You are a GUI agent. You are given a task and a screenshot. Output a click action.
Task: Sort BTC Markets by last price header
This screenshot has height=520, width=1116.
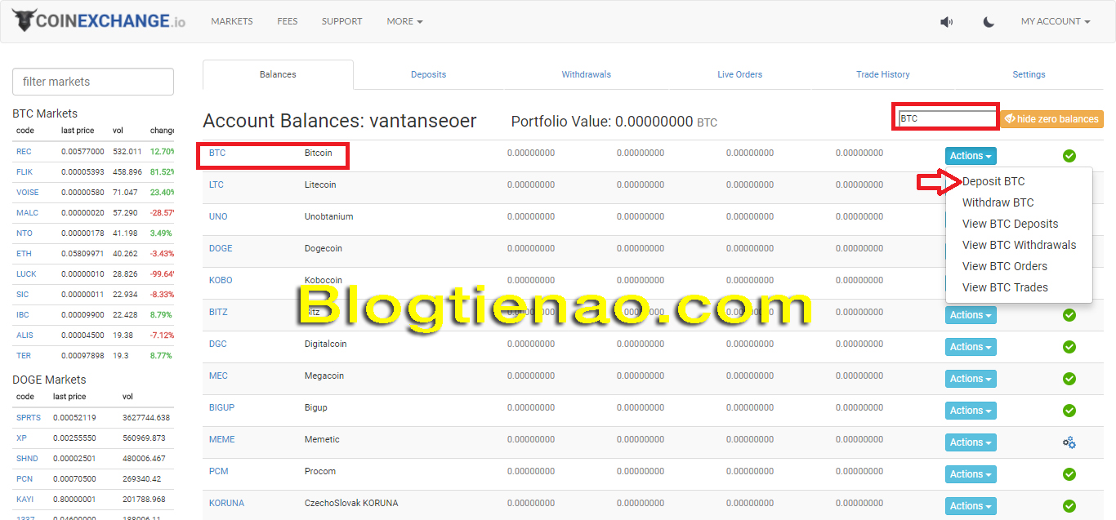tap(78, 131)
